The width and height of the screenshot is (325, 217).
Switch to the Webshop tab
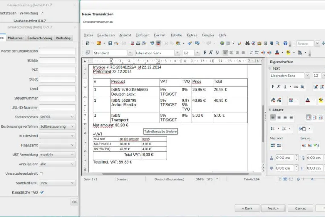[63, 38]
